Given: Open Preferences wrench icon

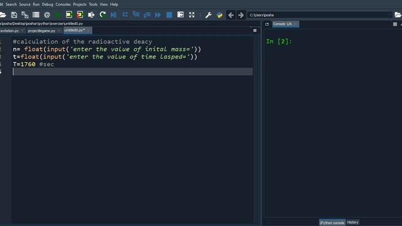Looking at the screenshot, I should coord(209,15).
